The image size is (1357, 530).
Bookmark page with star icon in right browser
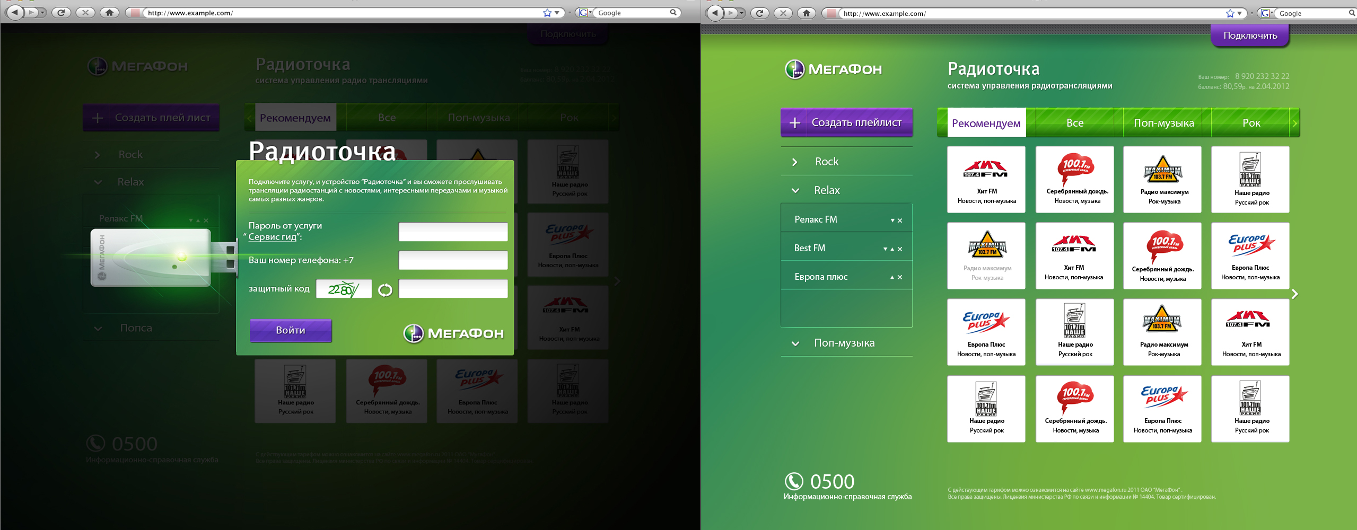(1230, 13)
